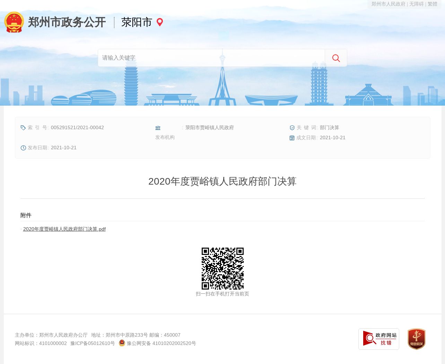Click keyword value 部门决算

tap(330, 127)
